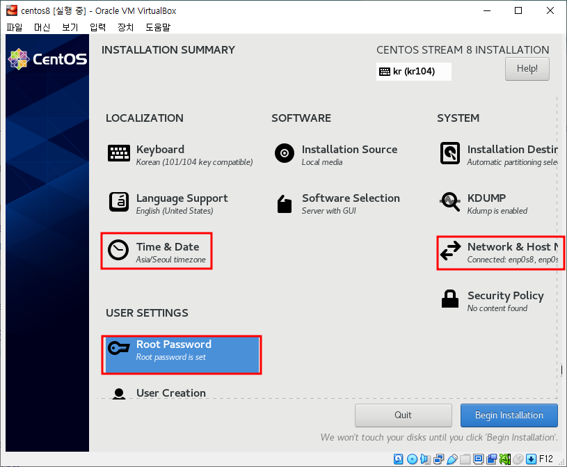Click the User Creation label
567x467 pixels.
pos(170,393)
